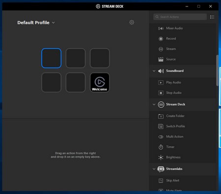
Task: Collapse the Streamlabs category
Action: pyautogui.click(x=154, y=169)
